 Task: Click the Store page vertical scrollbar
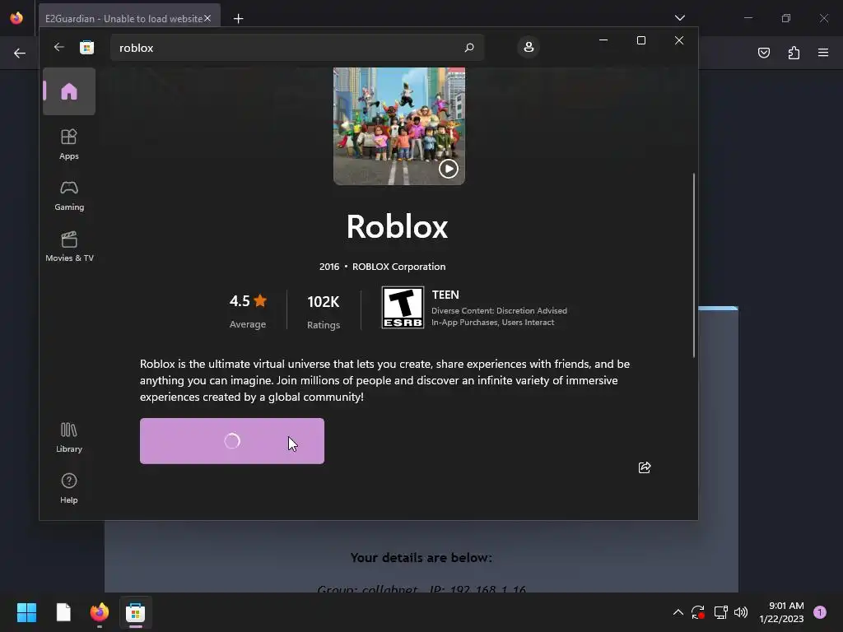(693, 266)
